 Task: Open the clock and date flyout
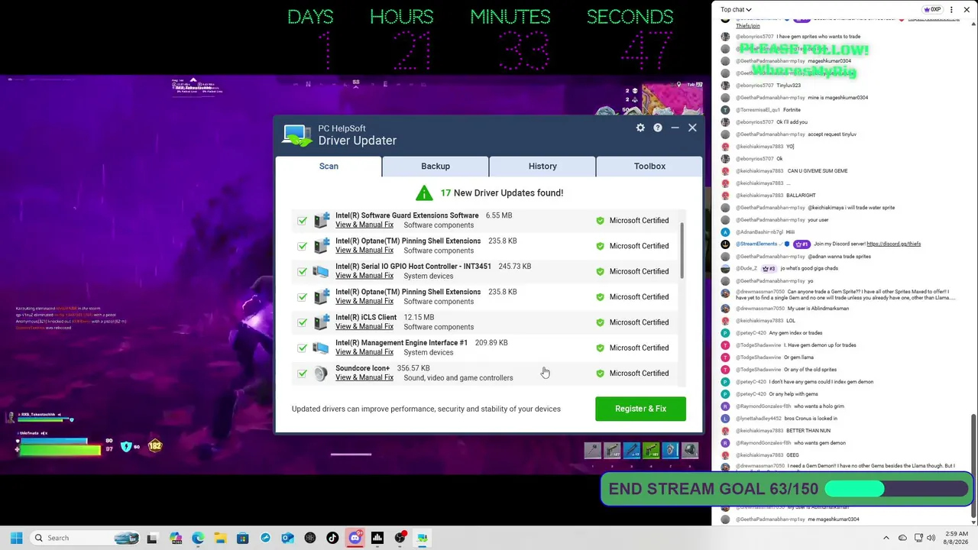(x=957, y=538)
